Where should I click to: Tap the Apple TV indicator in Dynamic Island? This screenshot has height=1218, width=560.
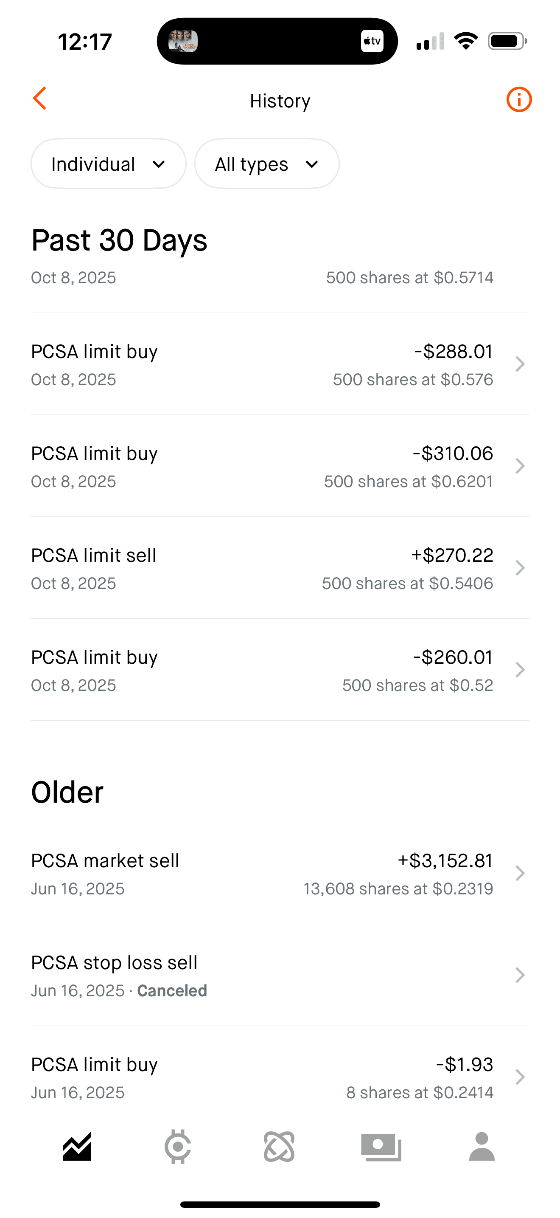point(372,41)
